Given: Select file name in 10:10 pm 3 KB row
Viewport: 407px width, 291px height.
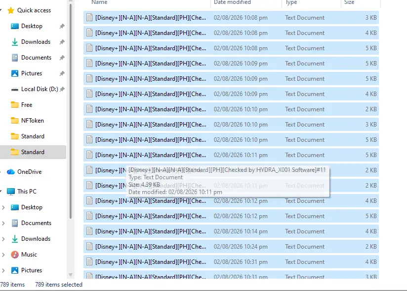Looking at the screenshot, I should pos(151,125).
